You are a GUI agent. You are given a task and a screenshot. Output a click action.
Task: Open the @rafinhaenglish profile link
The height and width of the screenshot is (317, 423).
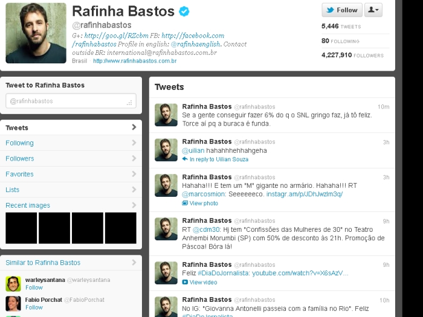196,44
